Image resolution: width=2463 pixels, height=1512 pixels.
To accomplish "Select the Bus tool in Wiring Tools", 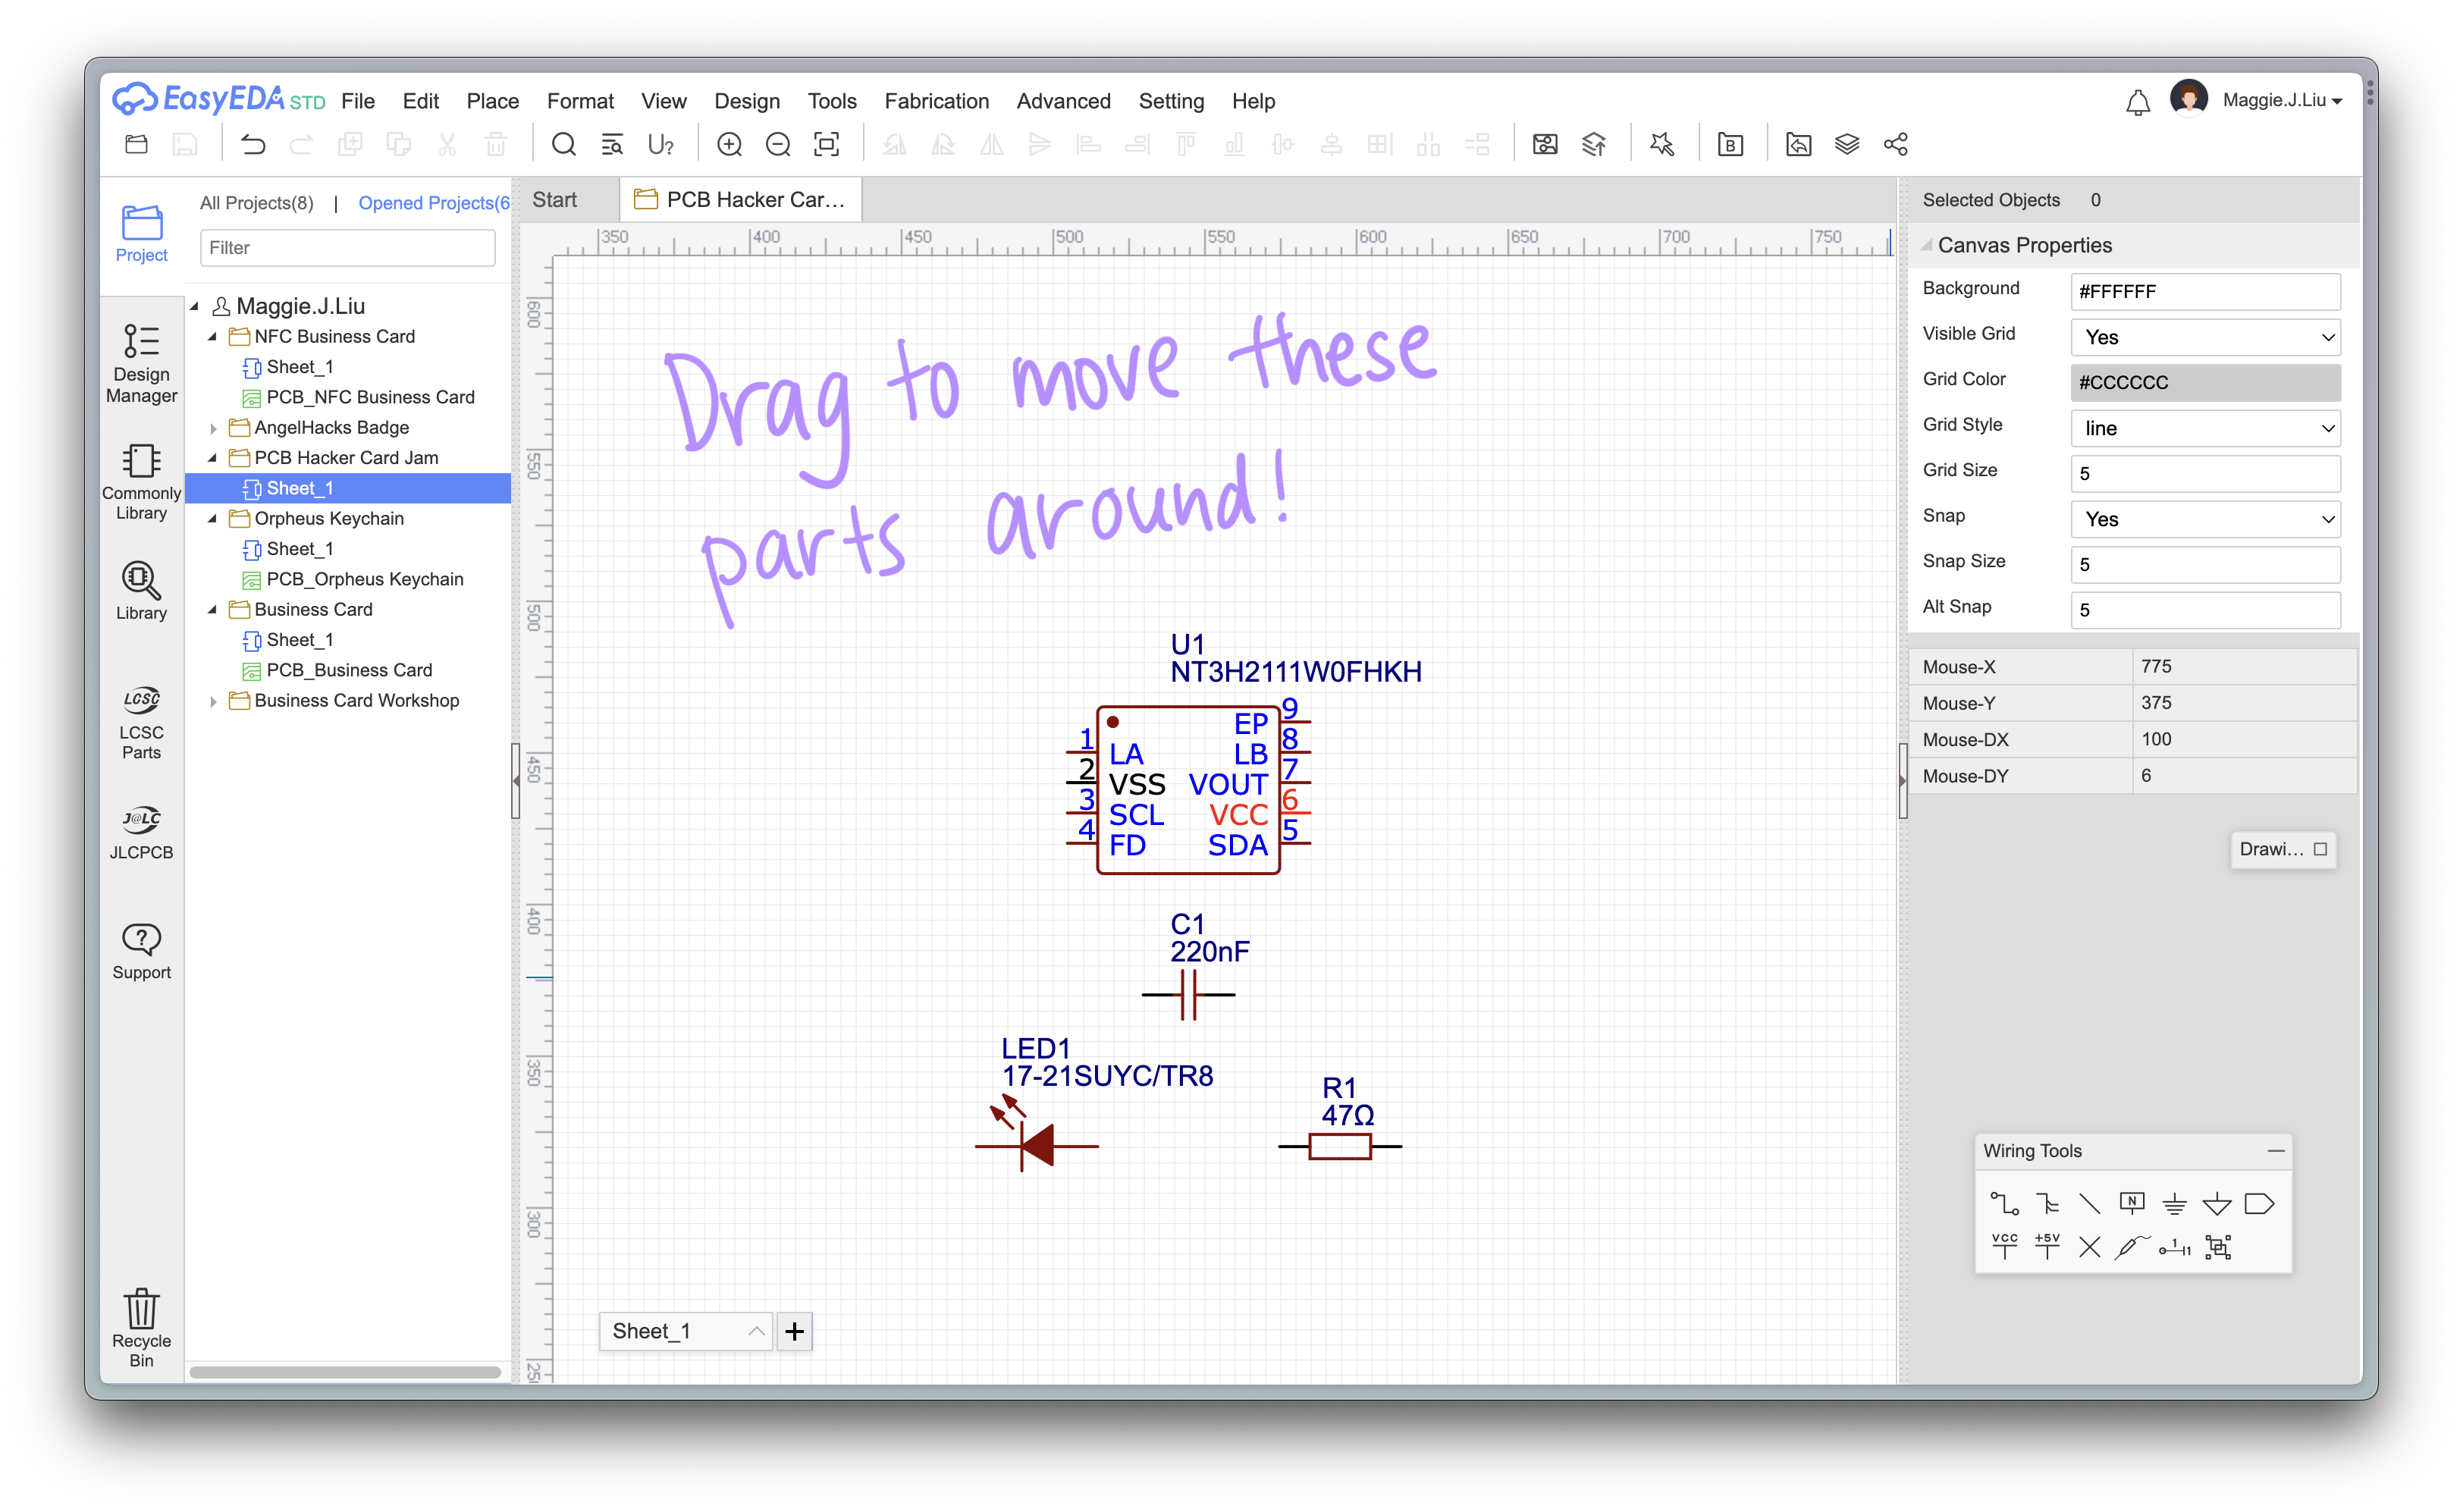I will 2047,1203.
